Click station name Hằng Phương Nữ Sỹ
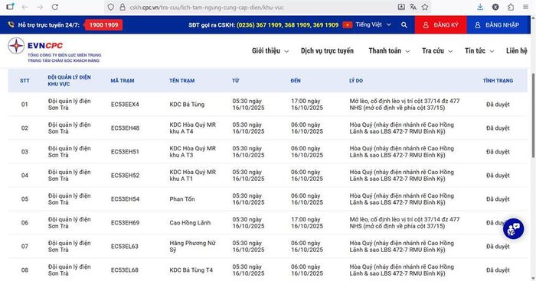This screenshot has height=281, width=536. tap(192, 246)
